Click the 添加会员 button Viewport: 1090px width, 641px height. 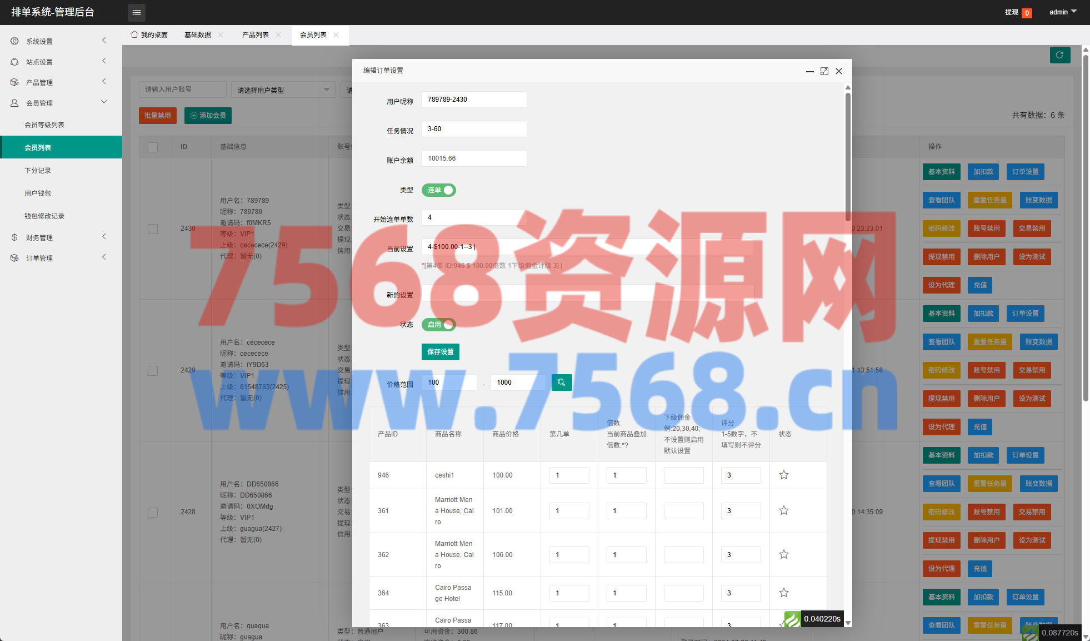(208, 116)
